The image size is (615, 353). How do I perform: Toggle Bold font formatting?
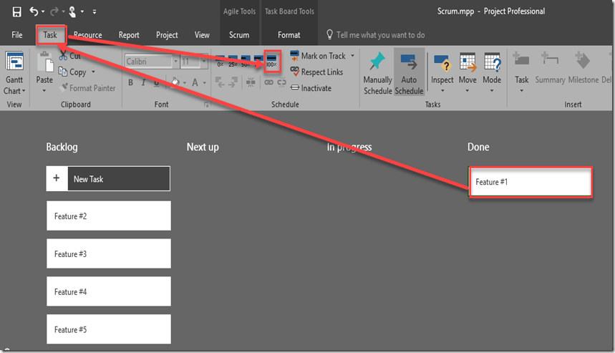[x=131, y=83]
